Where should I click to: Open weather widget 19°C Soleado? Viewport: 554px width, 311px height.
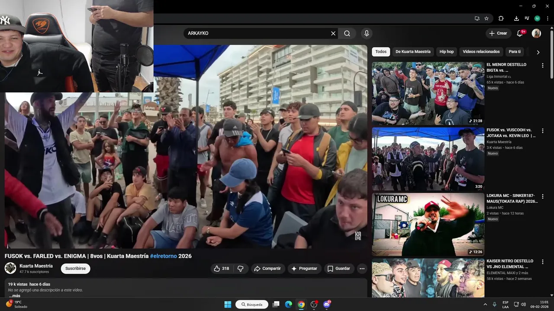[16, 305]
